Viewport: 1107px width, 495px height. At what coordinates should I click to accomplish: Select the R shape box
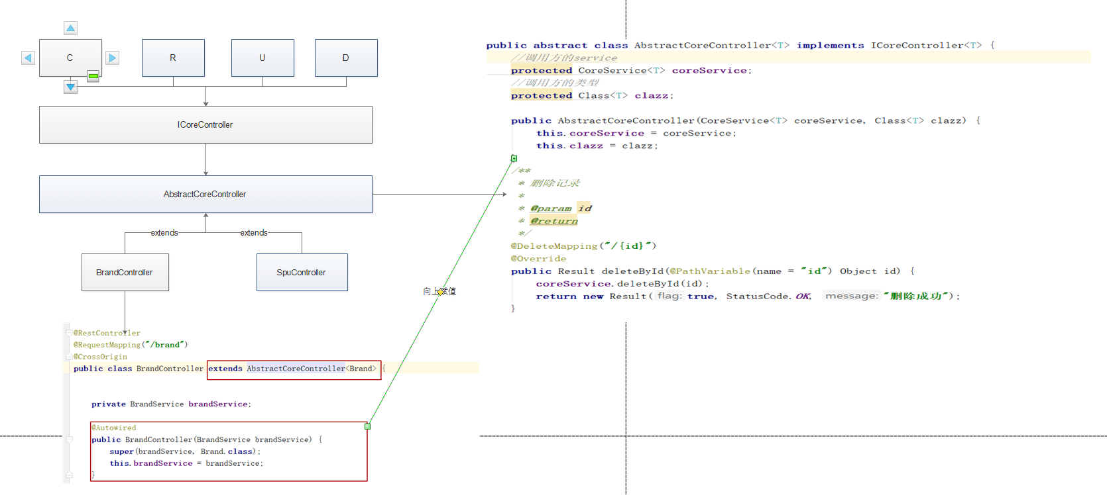[173, 58]
